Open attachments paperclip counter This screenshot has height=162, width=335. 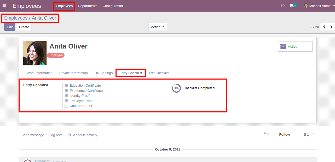[x=267, y=134]
